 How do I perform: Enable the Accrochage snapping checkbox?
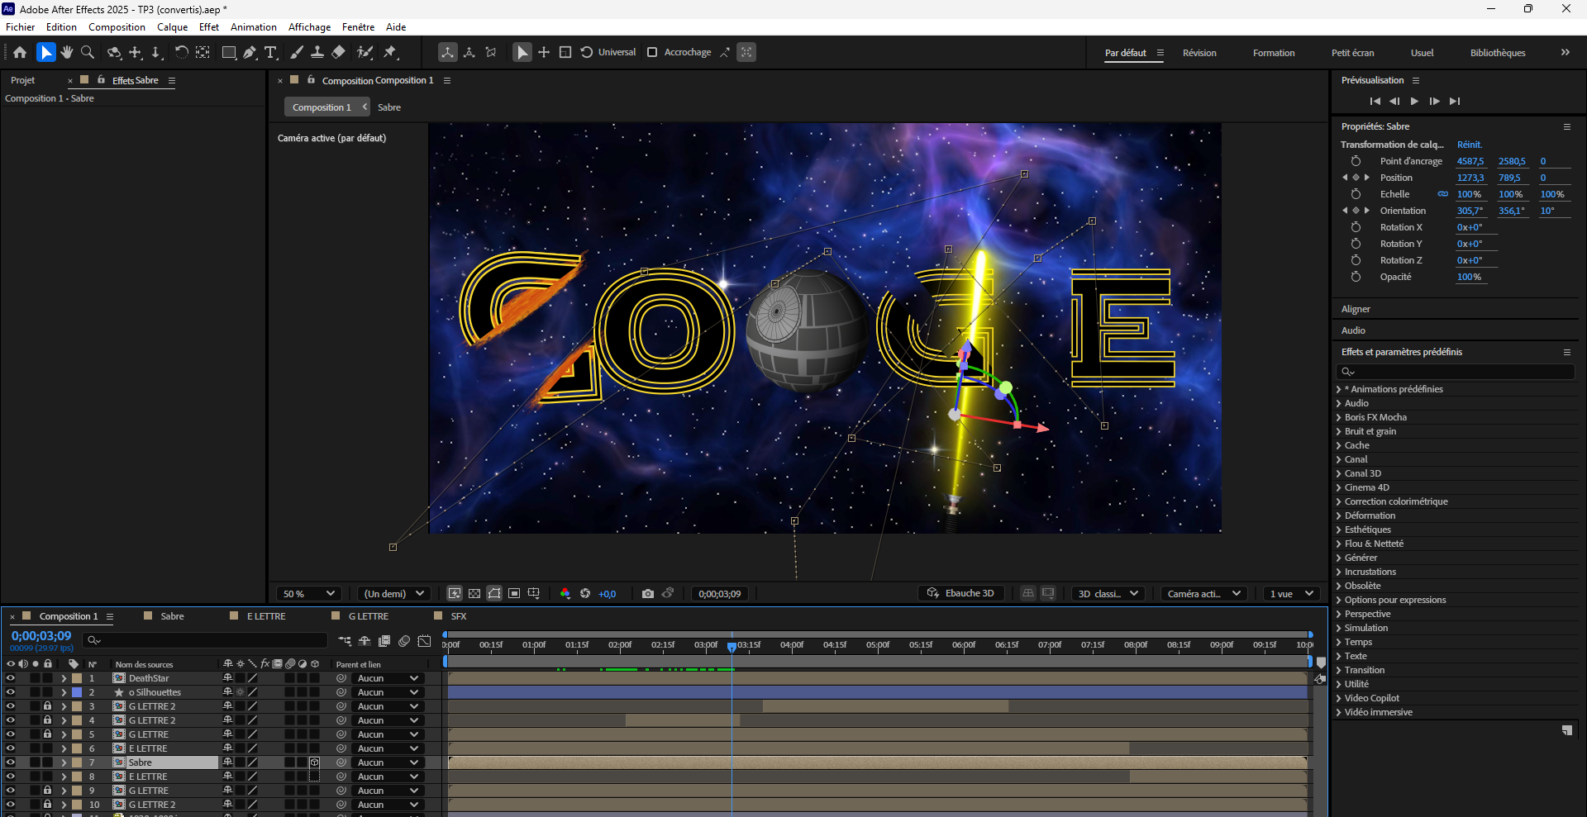pos(652,52)
